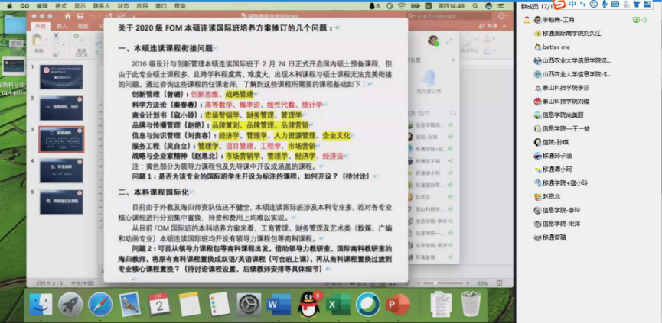662x323 pixels.
Task: Select member 李魁梅-工商 in group list
Action: (x=559, y=19)
